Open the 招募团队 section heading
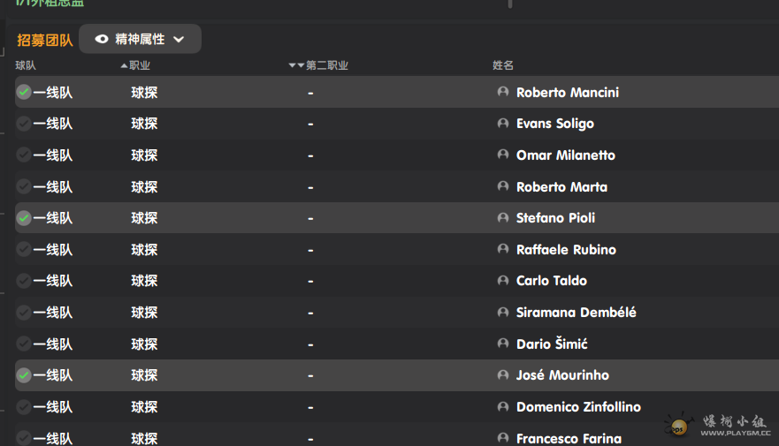 tap(45, 40)
